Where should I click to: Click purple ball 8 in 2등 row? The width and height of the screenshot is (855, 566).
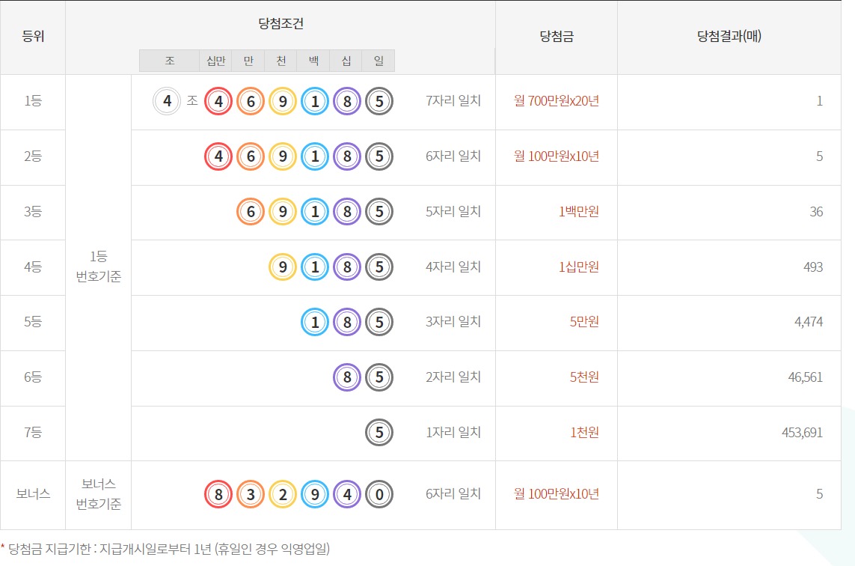tap(347, 156)
